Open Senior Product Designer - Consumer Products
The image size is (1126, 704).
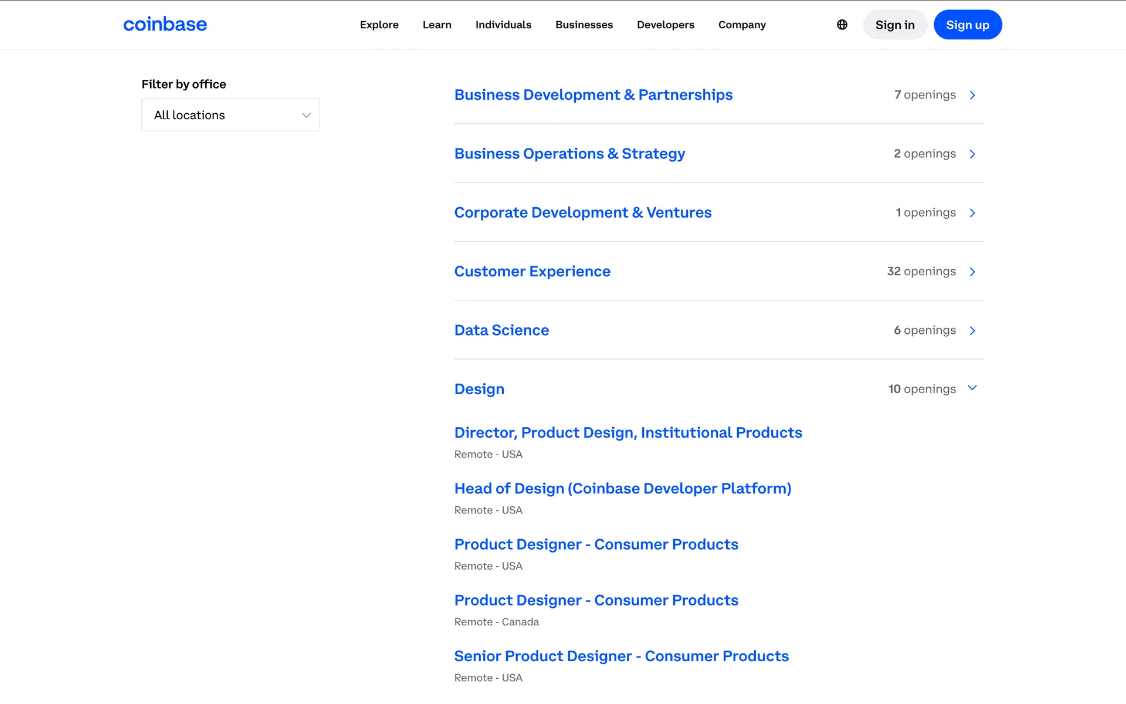621,656
